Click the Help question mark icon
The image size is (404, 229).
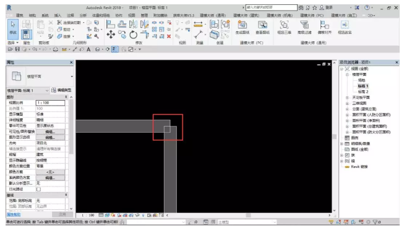(x=367, y=7)
